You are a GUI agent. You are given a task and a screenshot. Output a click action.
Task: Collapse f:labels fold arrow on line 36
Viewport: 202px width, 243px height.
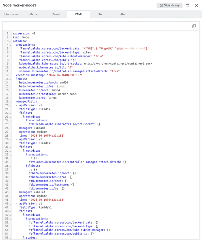coord(10,166)
